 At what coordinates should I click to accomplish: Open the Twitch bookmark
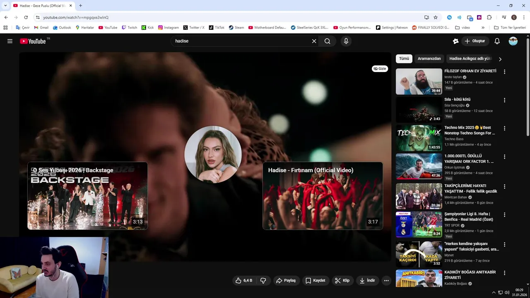(129, 28)
